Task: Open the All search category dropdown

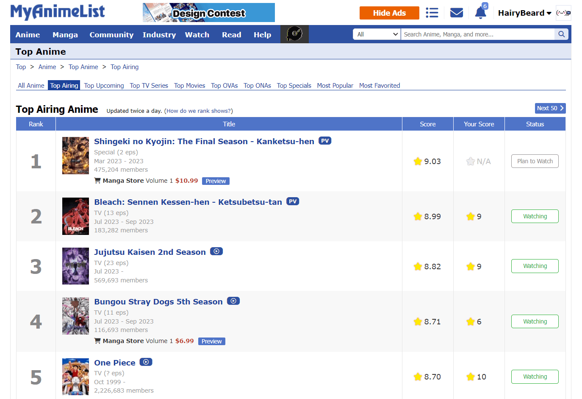Action: 377,34
